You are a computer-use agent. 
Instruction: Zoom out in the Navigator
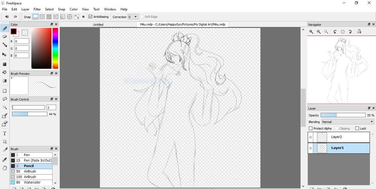[x=319, y=32]
